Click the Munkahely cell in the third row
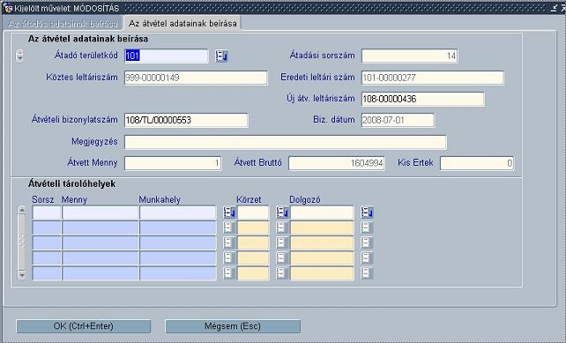 coord(177,243)
